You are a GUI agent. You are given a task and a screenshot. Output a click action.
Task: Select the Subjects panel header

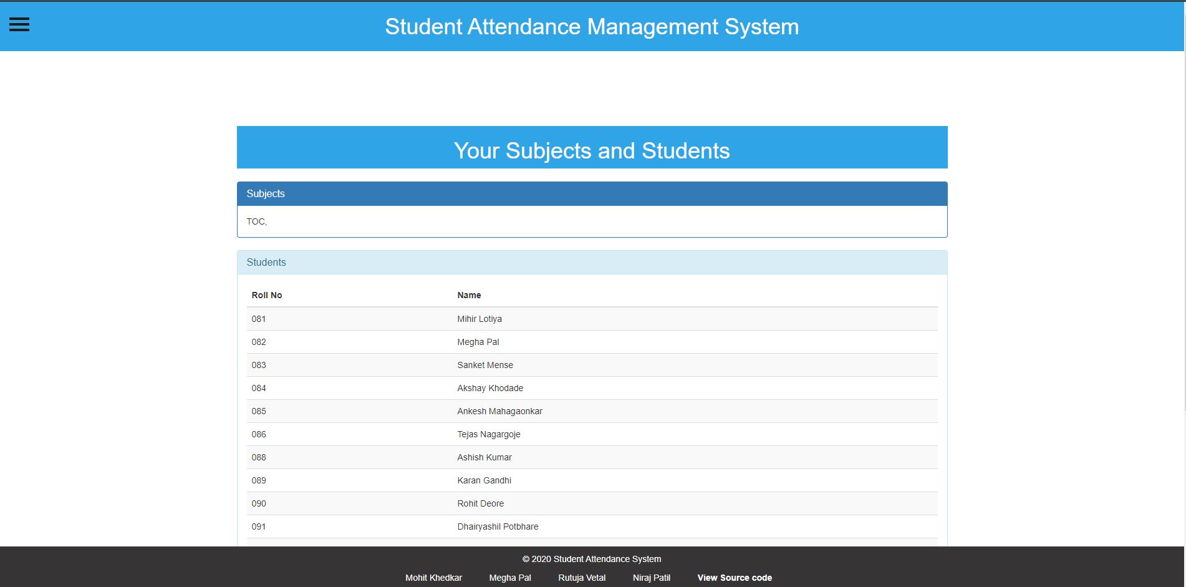592,194
